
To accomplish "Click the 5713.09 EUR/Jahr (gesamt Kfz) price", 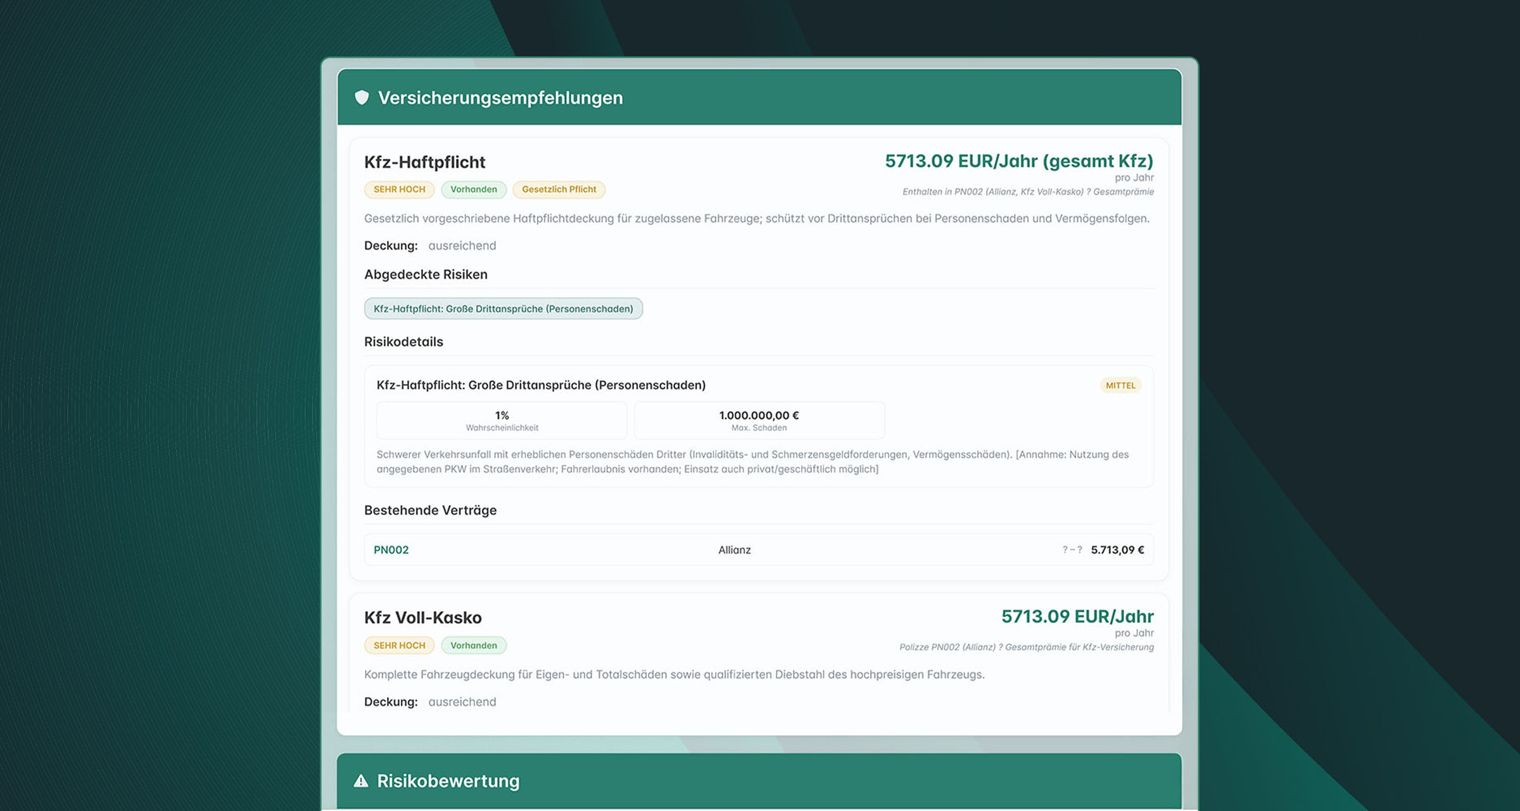I will (1018, 161).
